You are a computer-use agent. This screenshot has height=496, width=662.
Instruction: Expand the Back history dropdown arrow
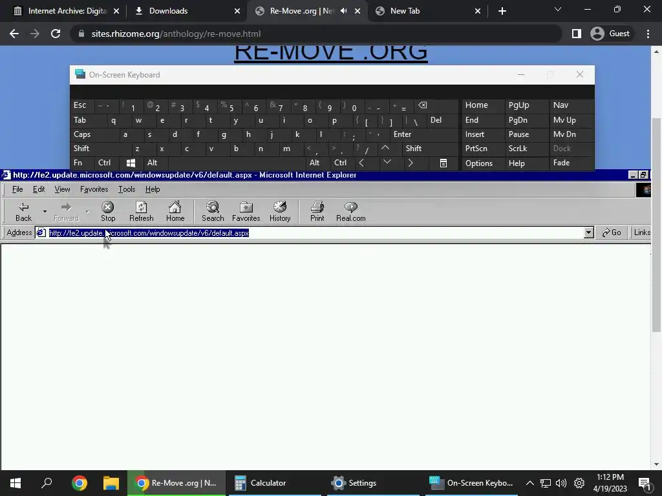pos(45,211)
